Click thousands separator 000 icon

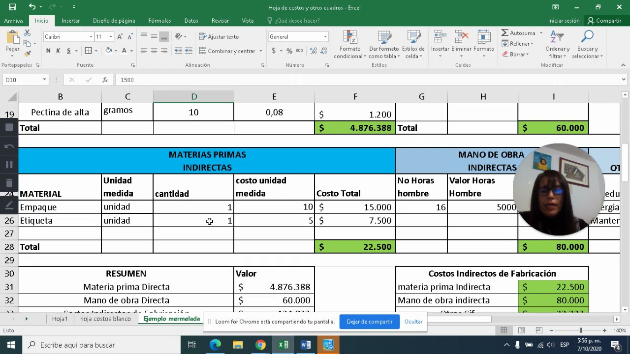[300, 51]
